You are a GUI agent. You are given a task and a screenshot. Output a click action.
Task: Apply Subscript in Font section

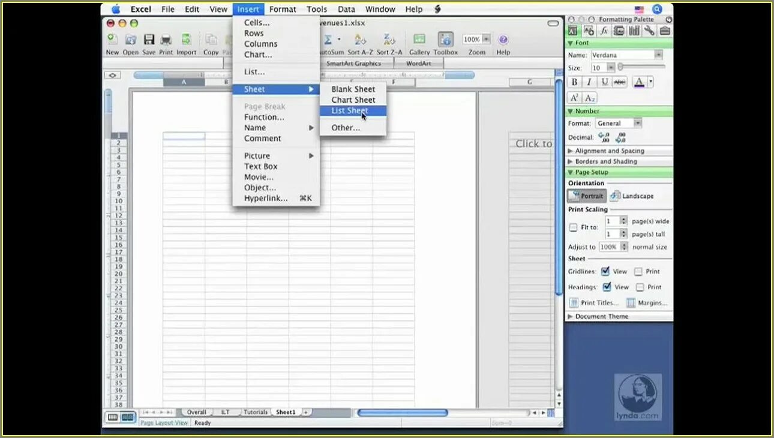590,98
